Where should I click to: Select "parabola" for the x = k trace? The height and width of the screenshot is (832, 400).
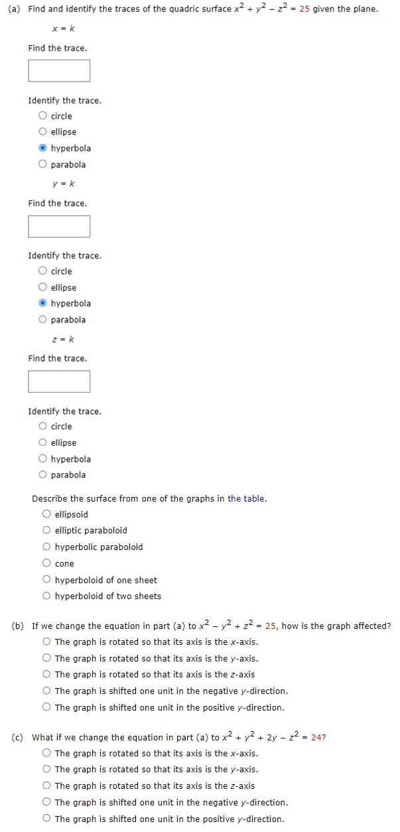tap(43, 165)
